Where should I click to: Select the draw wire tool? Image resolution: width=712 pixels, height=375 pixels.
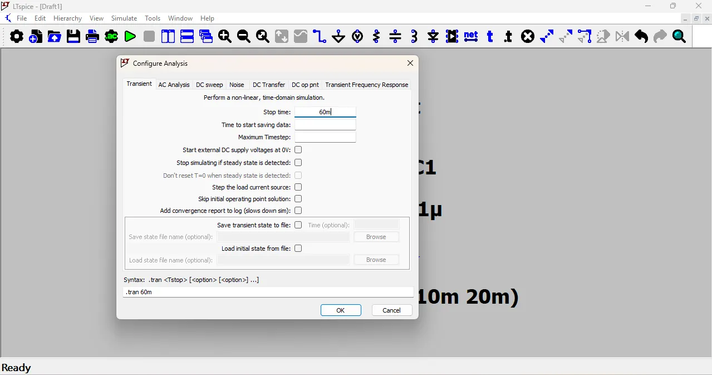point(320,37)
